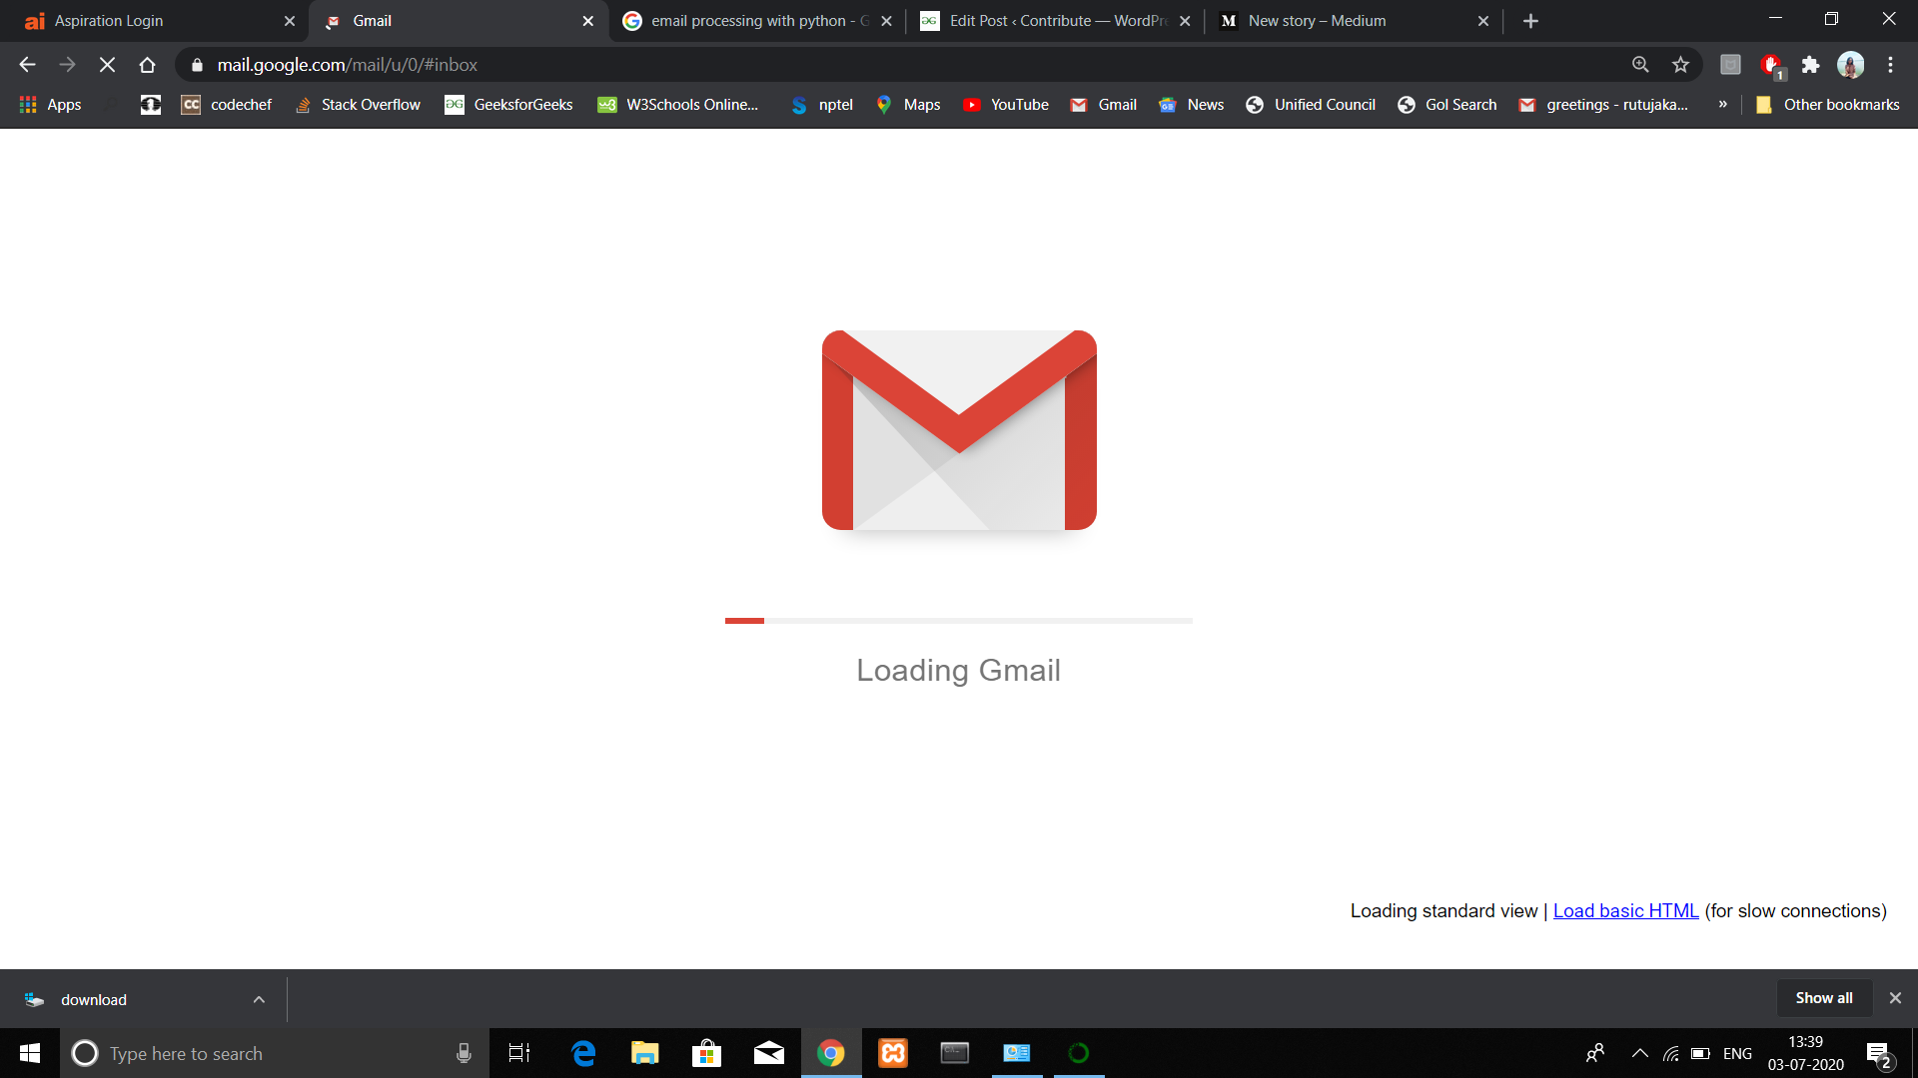Image resolution: width=1918 pixels, height=1078 pixels.
Task: Expand the hidden bookmarks overflow chevron
Action: tap(1722, 105)
